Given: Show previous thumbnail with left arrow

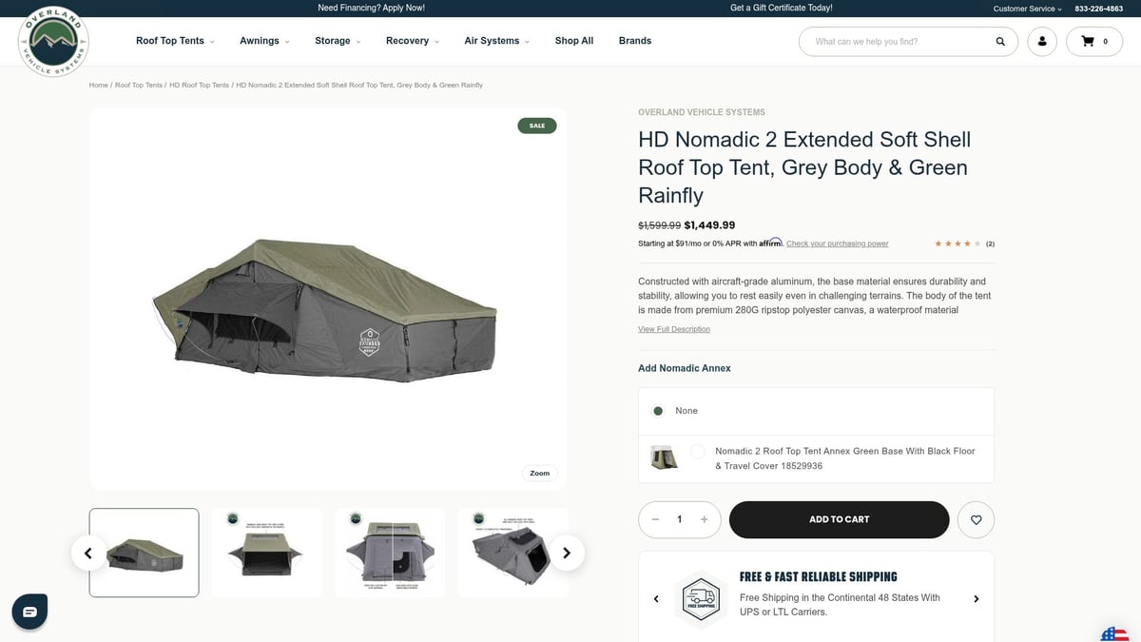Looking at the screenshot, I should point(88,553).
